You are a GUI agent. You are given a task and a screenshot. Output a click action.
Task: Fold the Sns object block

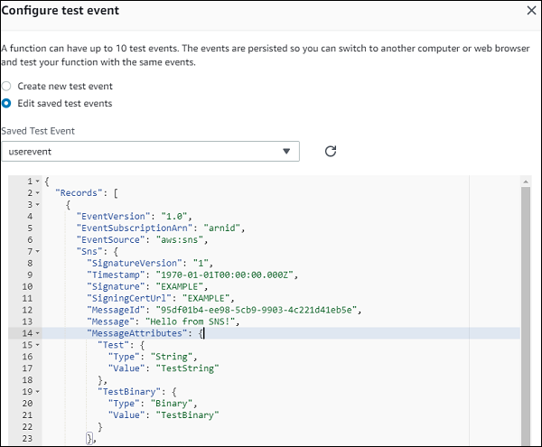pos(37,252)
